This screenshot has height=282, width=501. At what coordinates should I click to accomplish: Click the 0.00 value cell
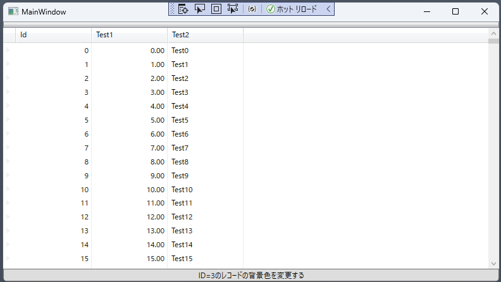point(130,51)
